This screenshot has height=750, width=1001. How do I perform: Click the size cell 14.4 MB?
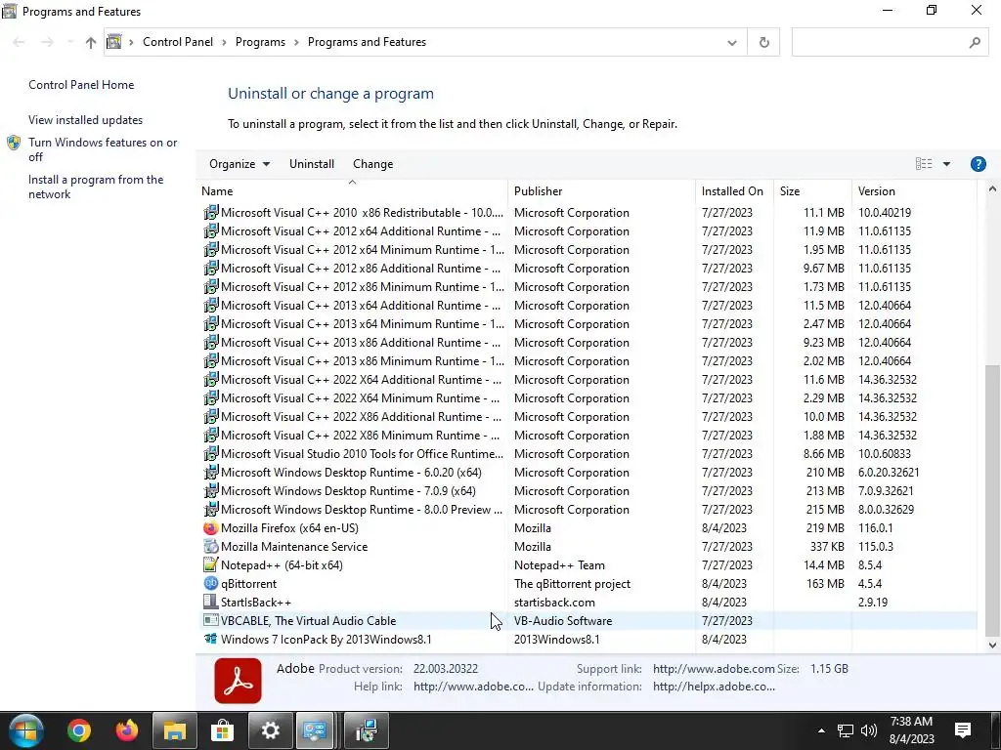[x=823, y=565]
